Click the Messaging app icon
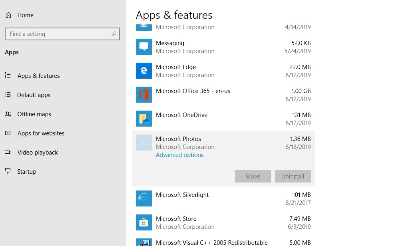Screen dimensions: 402x246 coord(144,47)
